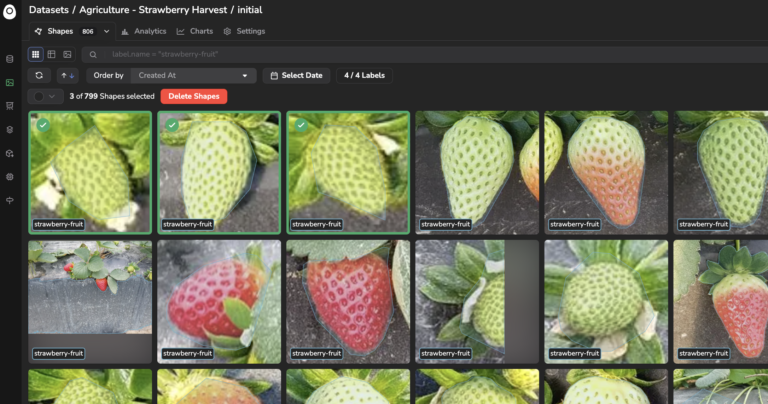768x404 pixels.
Task: Click the '3 of 799 Shapes selected' text
Action: tap(112, 96)
